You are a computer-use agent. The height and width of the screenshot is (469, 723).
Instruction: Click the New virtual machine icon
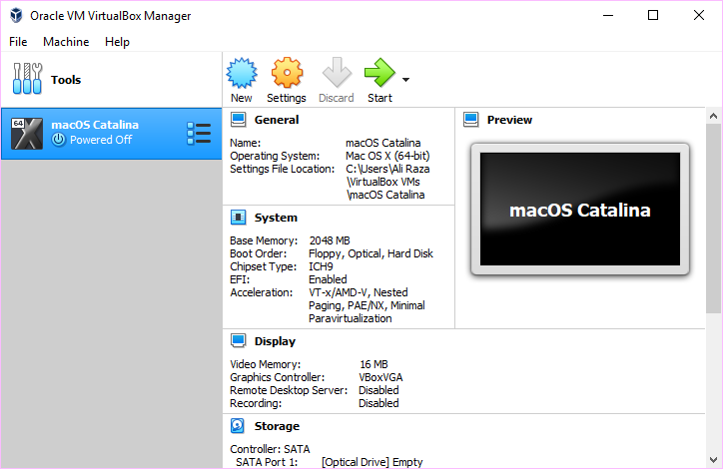(x=242, y=74)
